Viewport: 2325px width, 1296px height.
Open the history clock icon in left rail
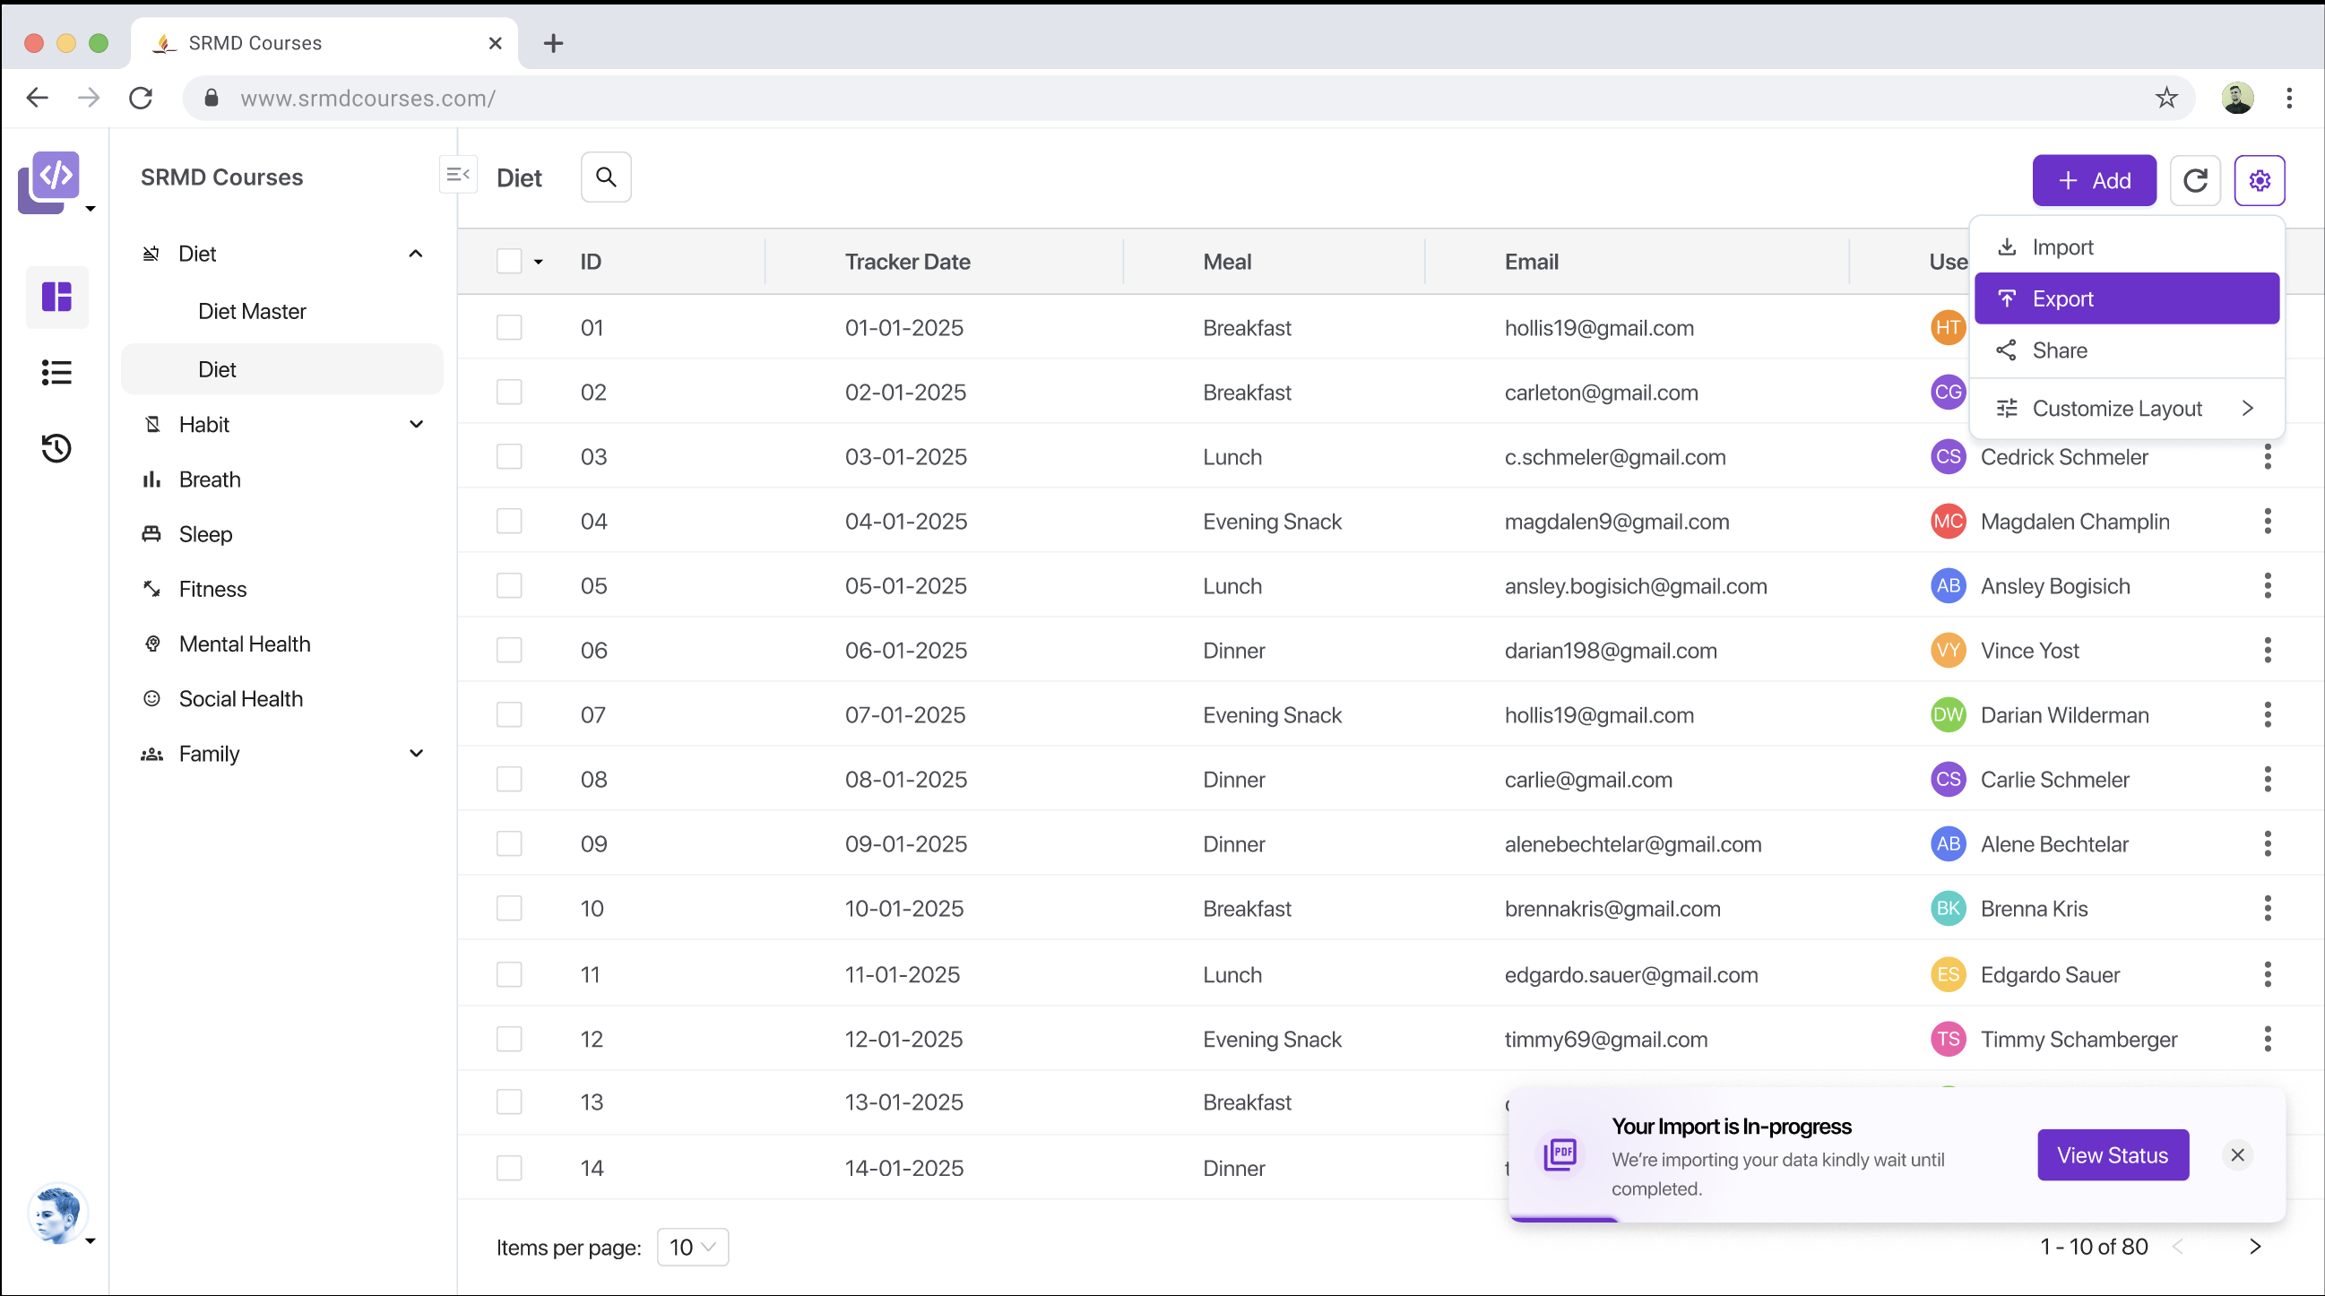click(56, 447)
